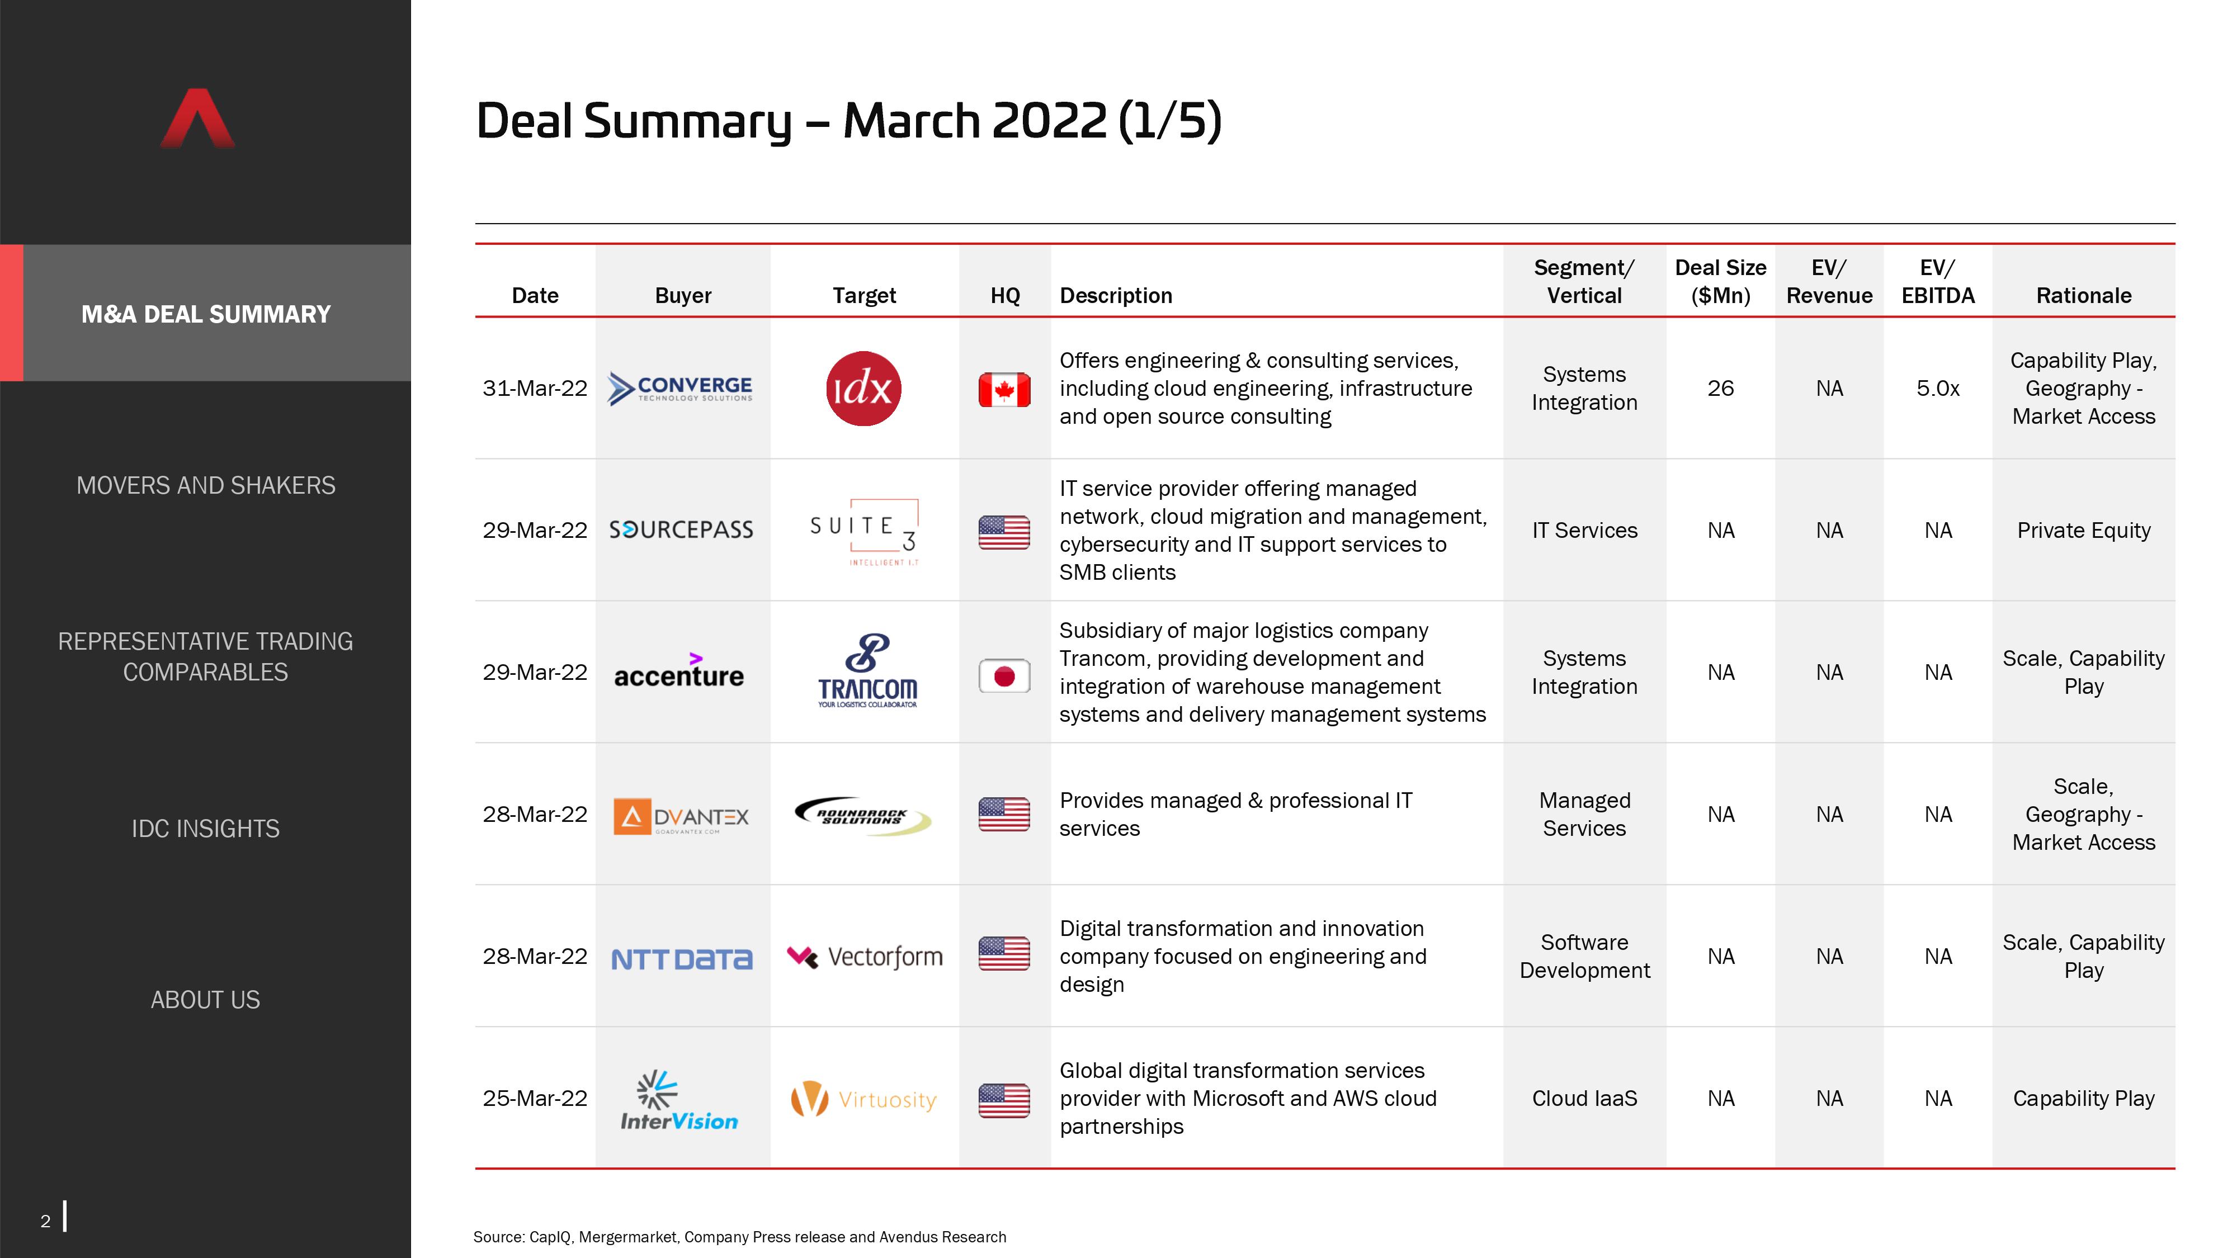Click the Advantex buyer logo
The image size is (2237, 1258).
[681, 816]
